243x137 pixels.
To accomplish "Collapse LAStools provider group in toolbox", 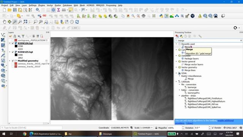I will [x=176, y=81].
